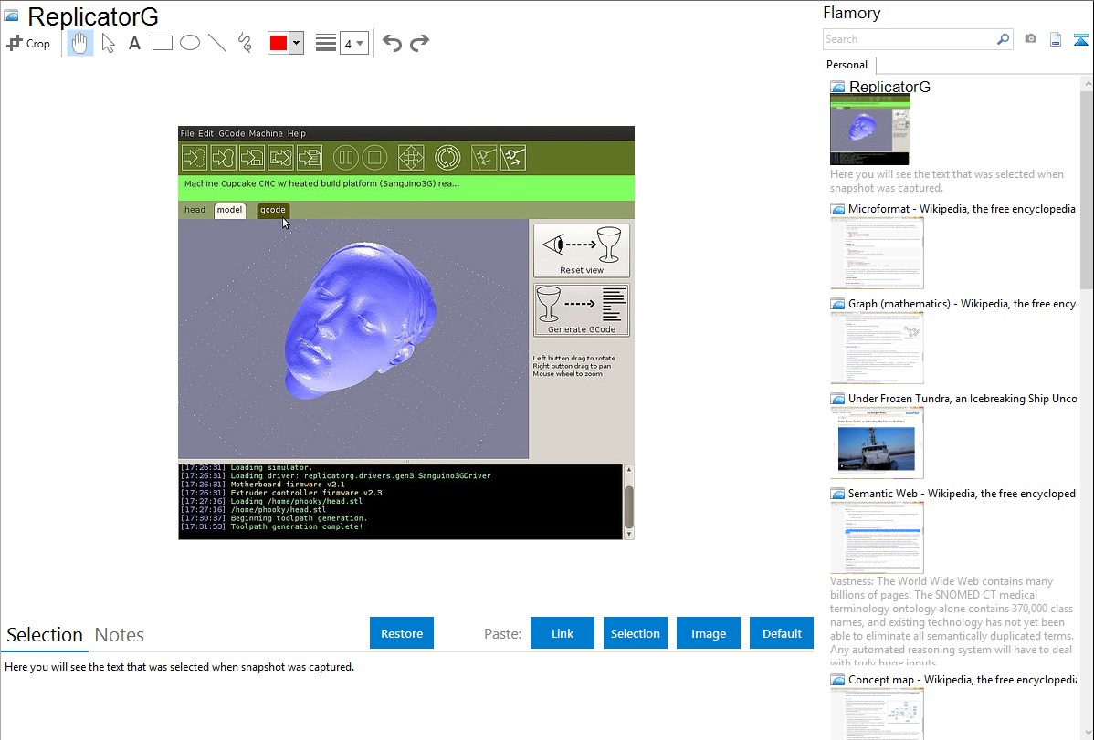Click the pause button in ReplicatorG toolbar
The height and width of the screenshot is (740, 1094).
tap(345, 158)
